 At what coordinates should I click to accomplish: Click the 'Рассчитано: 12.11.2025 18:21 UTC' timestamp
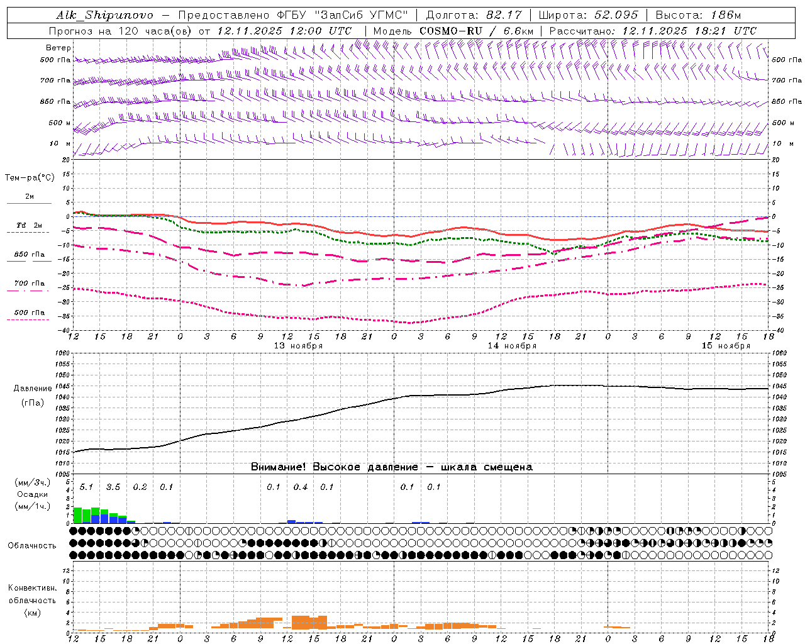pyautogui.click(x=653, y=31)
